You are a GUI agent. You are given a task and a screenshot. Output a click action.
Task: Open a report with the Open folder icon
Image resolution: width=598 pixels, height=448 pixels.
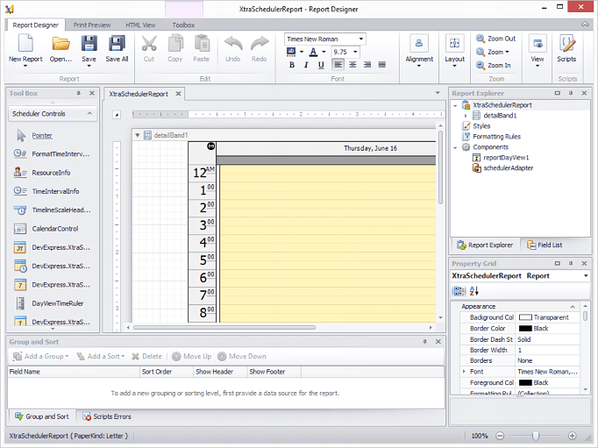[x=61, y=44]
